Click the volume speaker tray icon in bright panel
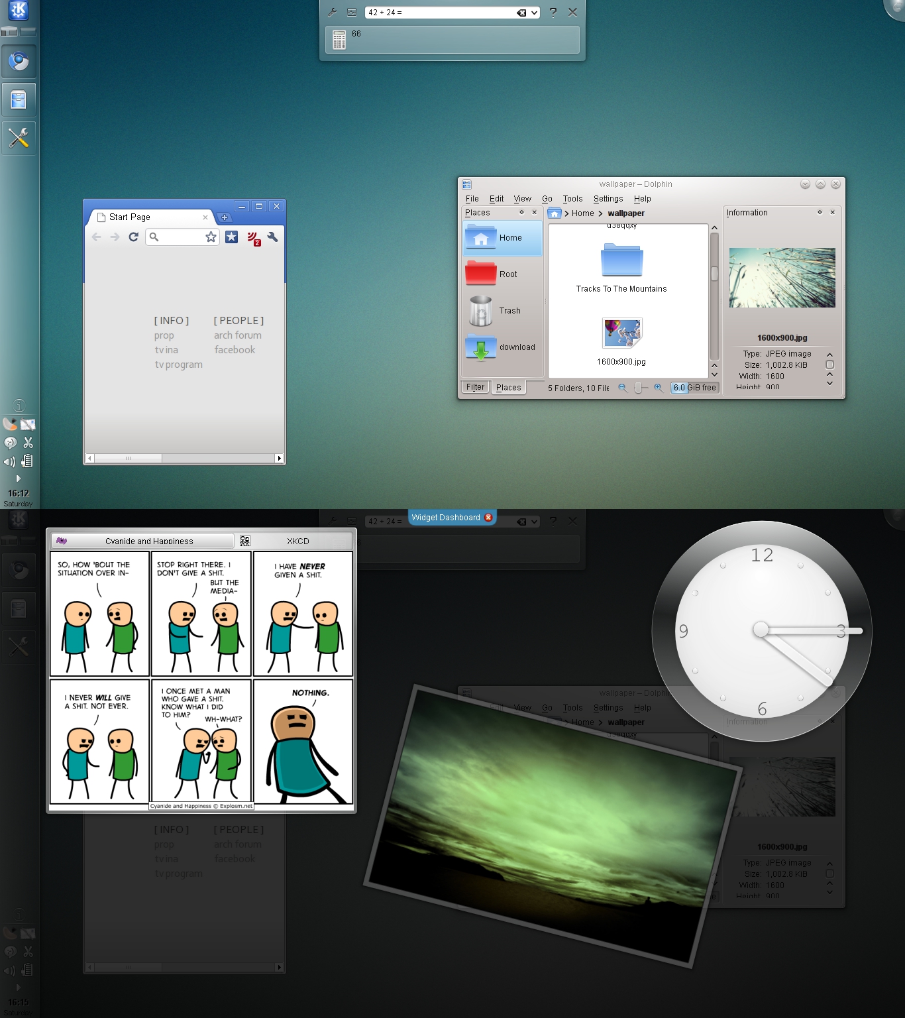Viewport: 905px width, 1018px height. pyautogui.click(x=9, y=461)
